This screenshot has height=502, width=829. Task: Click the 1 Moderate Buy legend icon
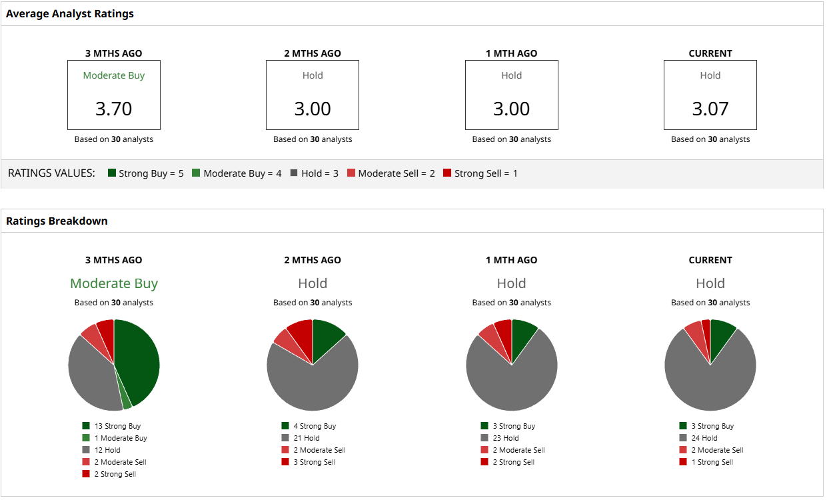pos(86,438)
